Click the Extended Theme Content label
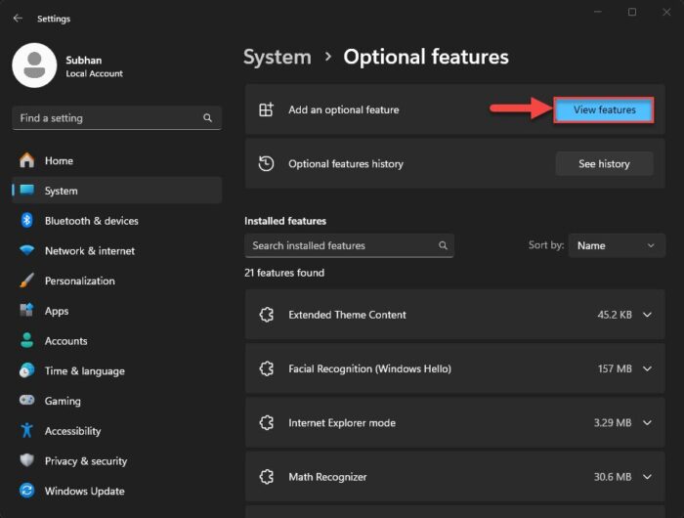The image size is (684, 518). click(x=347, y=315)
